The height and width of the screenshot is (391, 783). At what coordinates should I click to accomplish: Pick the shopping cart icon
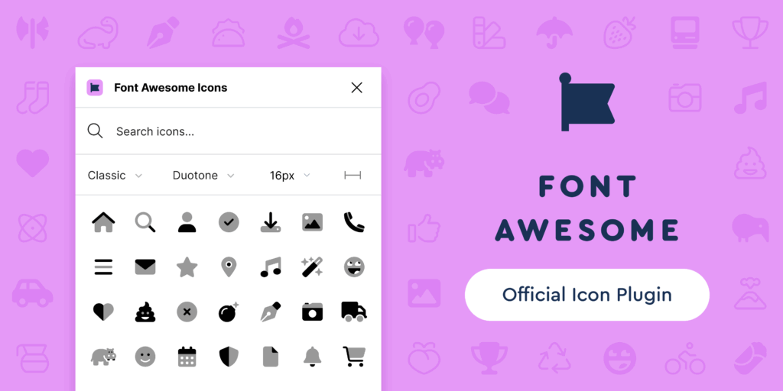click(x=354, y=357)
